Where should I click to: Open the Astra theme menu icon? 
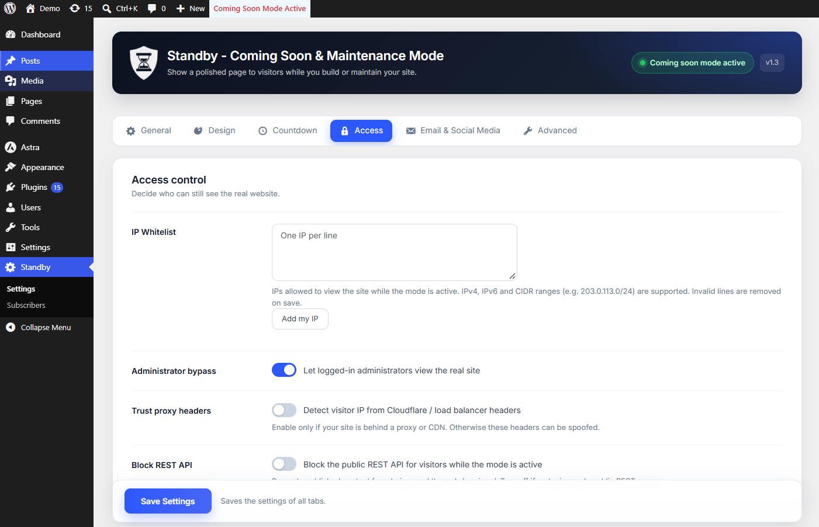(11, 147)
